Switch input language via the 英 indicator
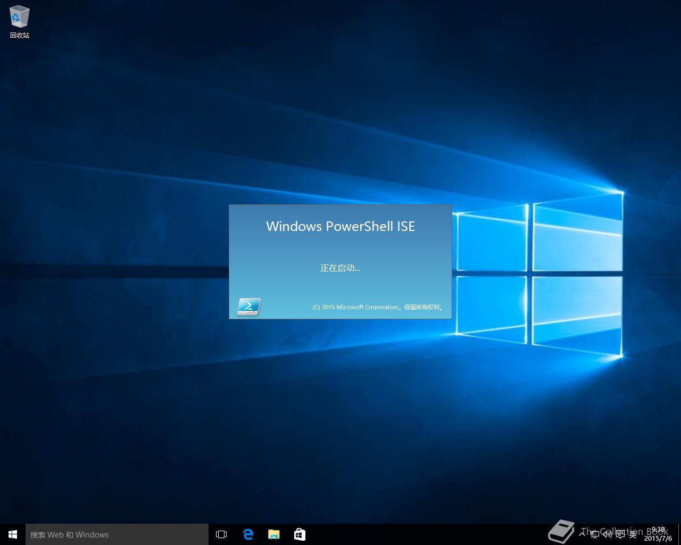The height and width of the screenshot is (545, 681). tap(633, 534)
